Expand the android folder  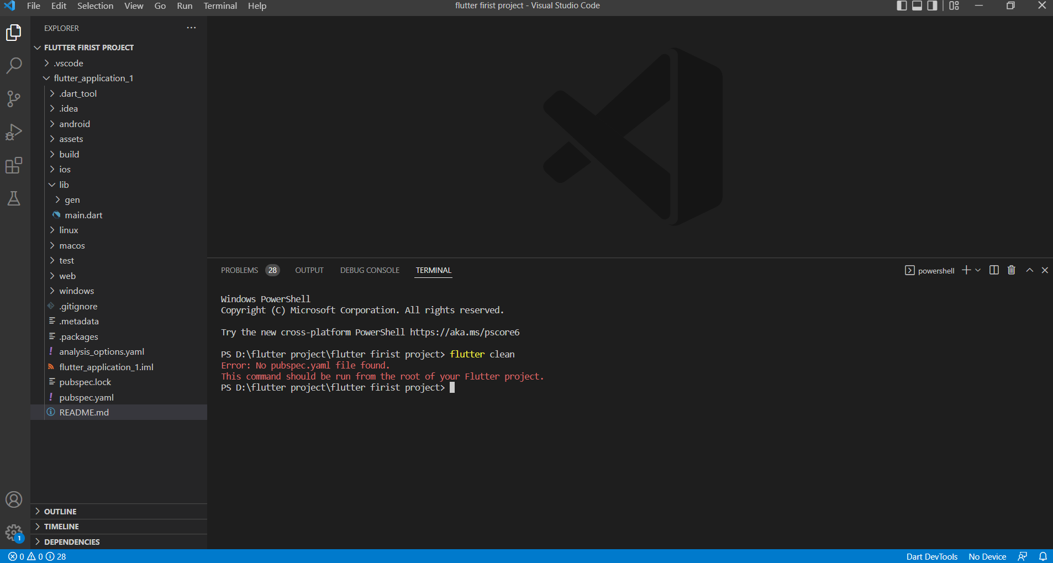coord(119,124)
